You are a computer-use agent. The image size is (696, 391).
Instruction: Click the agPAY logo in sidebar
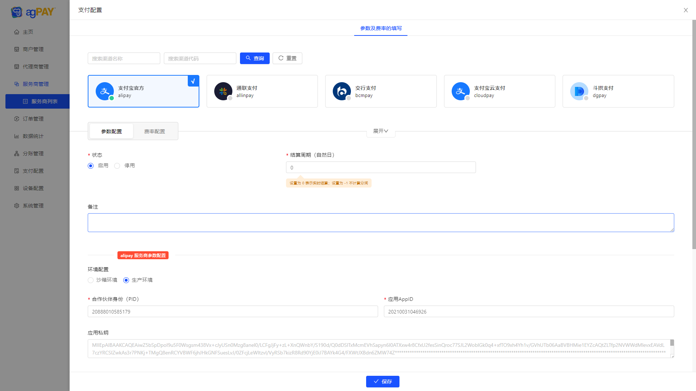pyautogui.click(x=33, y=12)
